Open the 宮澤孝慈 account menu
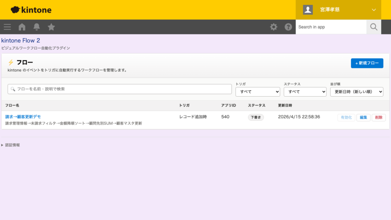The width and height of the screenshot is (391, 220). [x=338, y=10]
